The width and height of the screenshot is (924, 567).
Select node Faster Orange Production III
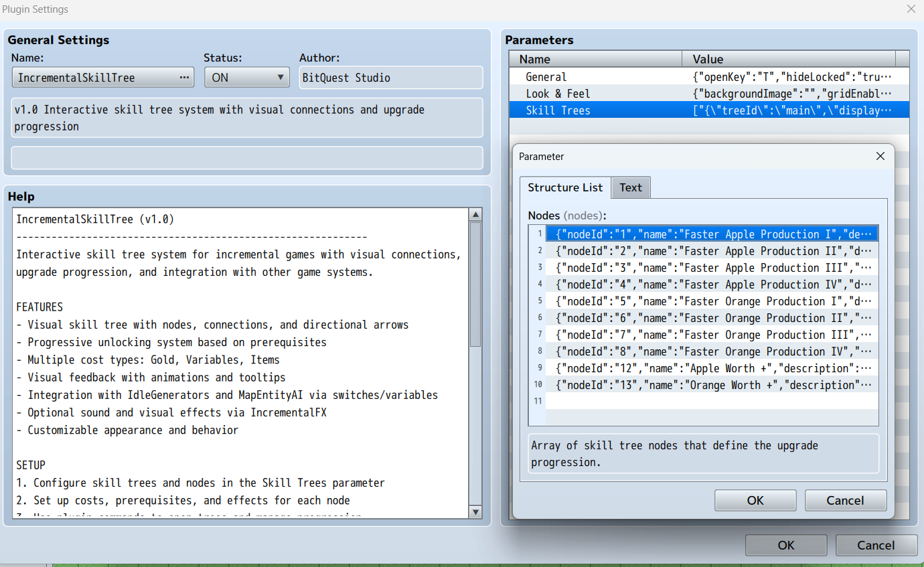712,335
